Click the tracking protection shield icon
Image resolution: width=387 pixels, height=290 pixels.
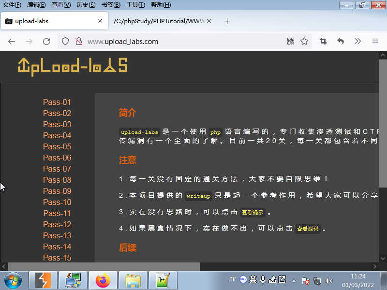point(65,42)
